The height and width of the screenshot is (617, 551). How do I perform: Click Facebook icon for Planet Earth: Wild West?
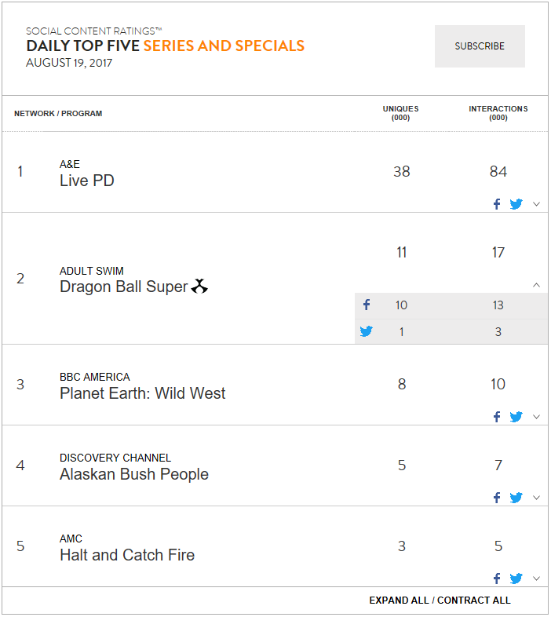(497, 417)
